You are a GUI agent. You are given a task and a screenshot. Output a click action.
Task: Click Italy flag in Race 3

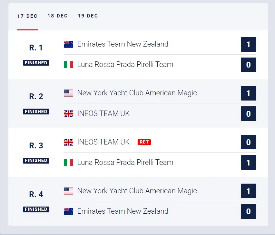[68, 163]
